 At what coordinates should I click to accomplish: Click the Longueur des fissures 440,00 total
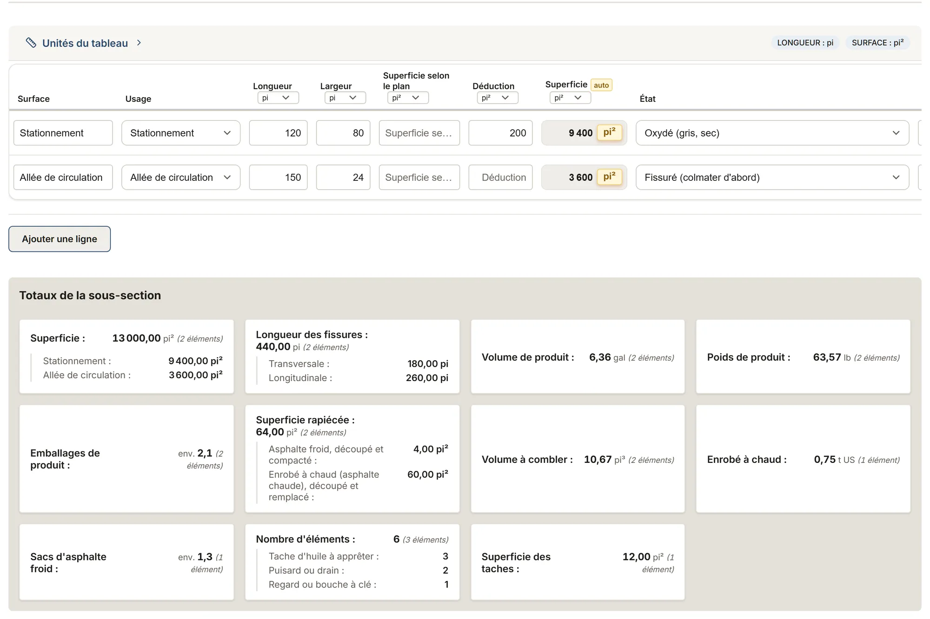[x=273, y=347]
